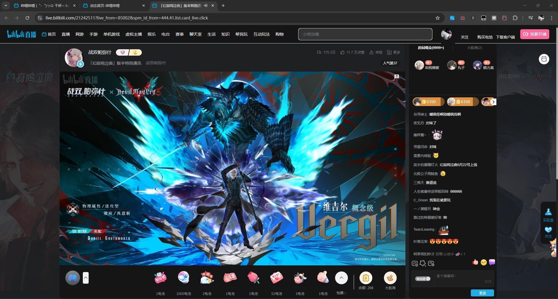558x299 pixels.
Task: Select the pink rose gift
Action: point(253,278)
